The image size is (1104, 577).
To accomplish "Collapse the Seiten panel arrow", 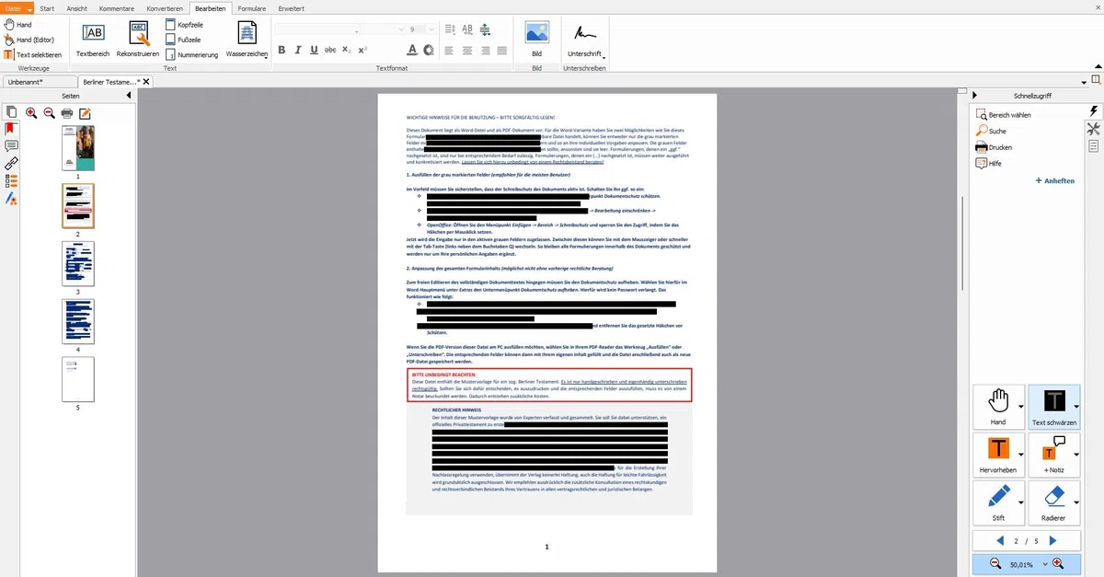I will click(128, 96).
